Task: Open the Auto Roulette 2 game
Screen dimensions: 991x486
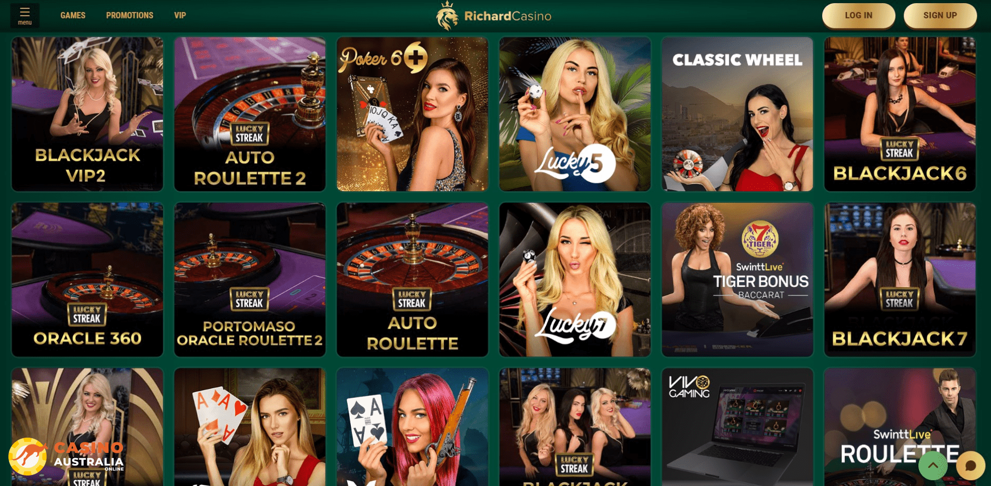Action: click(x=250, y=114)
